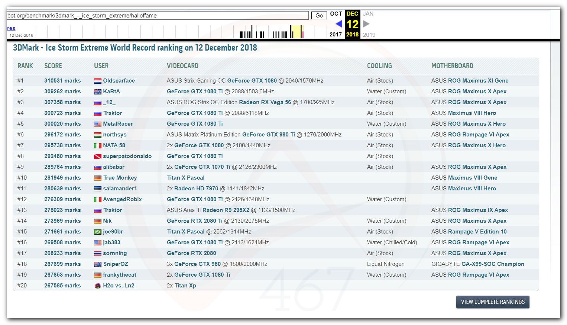Open the GeForce RTX 2080 link in sornning's row

(191, 253)
